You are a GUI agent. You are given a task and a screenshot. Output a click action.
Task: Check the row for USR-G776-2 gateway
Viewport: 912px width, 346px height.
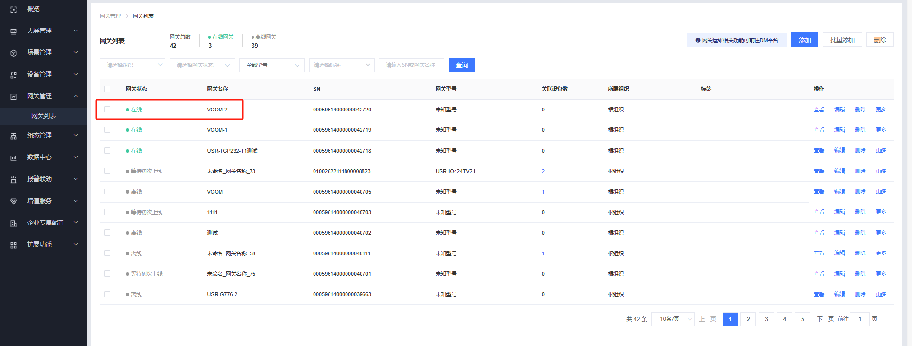108,294
